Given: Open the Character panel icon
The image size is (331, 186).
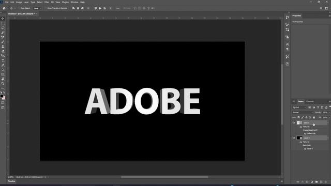Looking at the screenshot, I should tap(288, 44).
